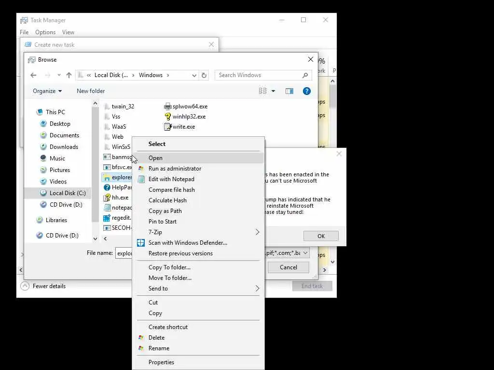This screenshot has height=370, width=494.
Task: Open the Organize dropdown
Action: [47, 91]
